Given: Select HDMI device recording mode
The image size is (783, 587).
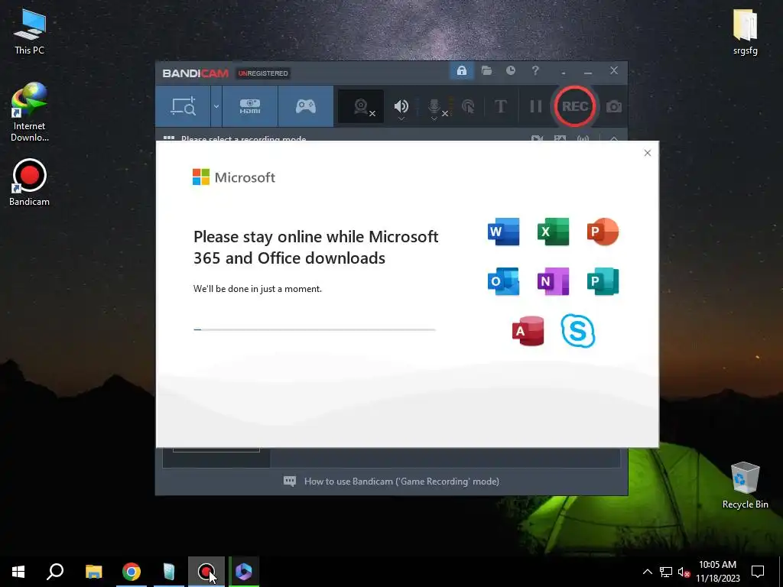Looking at the screenshot, I should tap(250, 106).
